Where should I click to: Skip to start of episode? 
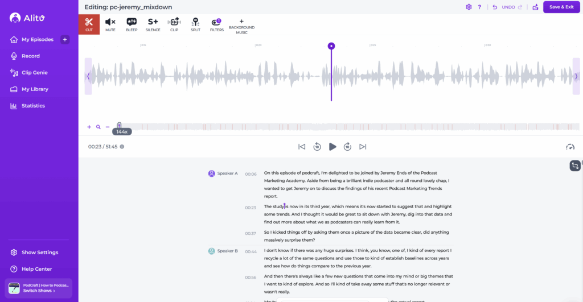[x=302, y=147]
